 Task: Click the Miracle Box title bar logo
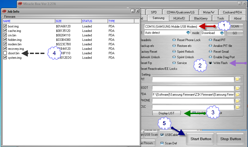tap(20, 4)
